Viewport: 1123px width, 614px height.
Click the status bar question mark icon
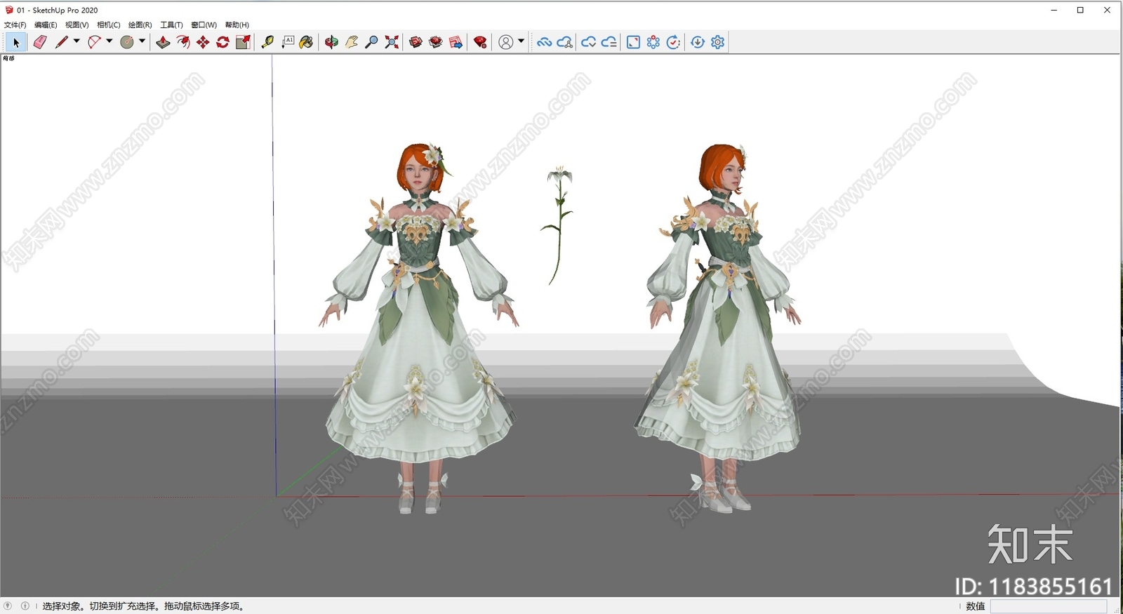[8, 606]
